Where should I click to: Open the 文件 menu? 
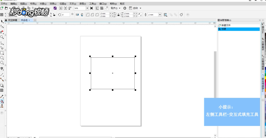pos(4,4)
